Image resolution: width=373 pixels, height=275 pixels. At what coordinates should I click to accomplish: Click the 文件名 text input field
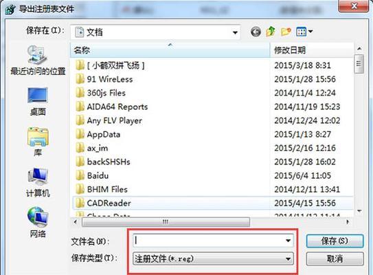coord(209,241)
